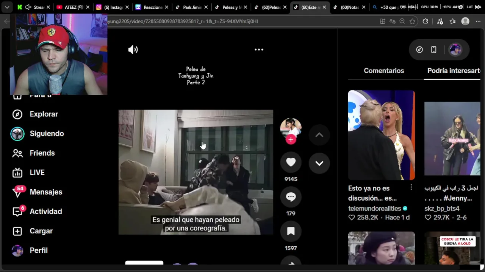Go to previous video with up arrow
This screenshot has height=272, width=485.
coord(319,135)
